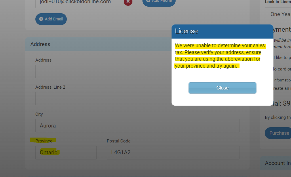This screenshot has height=177, width=291.
Task: Click the License dialog title bar
Action: tap(222, 31)
